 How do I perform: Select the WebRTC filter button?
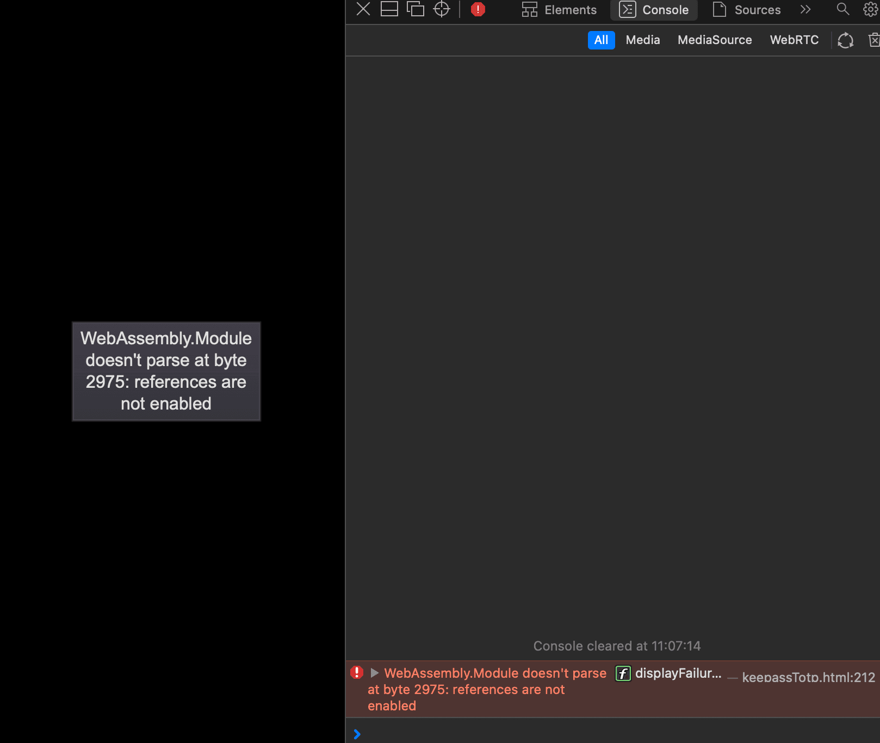(x=794, y=40)
